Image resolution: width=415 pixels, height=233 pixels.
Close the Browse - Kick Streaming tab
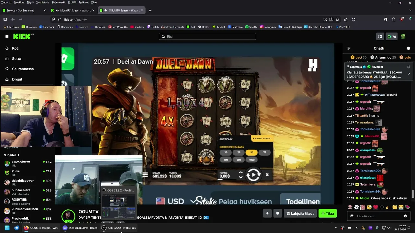pos(45,10)
